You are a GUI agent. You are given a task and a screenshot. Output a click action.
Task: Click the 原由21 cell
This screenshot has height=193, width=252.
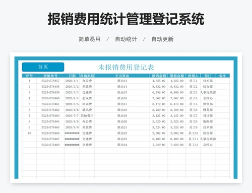tap(122, 127)
